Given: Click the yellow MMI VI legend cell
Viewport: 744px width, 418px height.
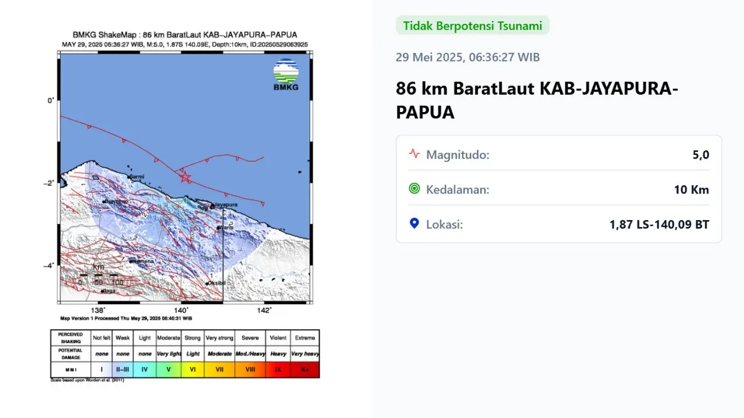Looking at the screenshot, I should click(x=192, y=369).
